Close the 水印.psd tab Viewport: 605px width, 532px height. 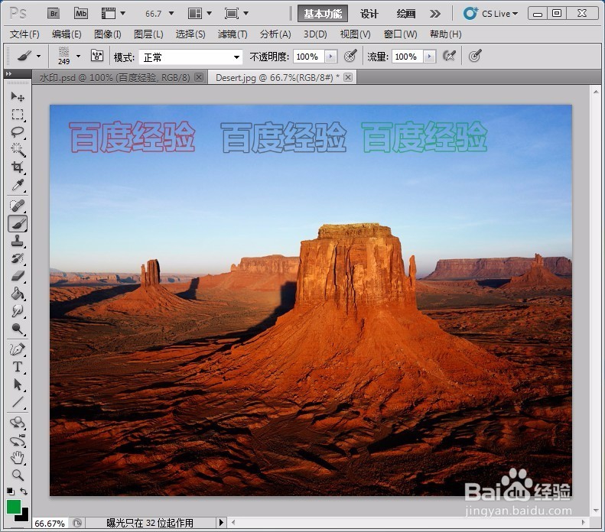tap(199, 77)
